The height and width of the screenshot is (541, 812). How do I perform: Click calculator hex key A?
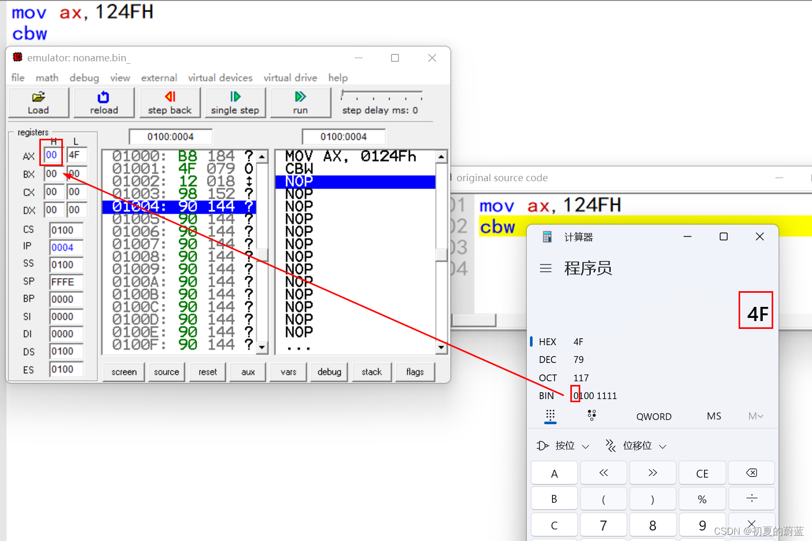[x=554, y=473]
